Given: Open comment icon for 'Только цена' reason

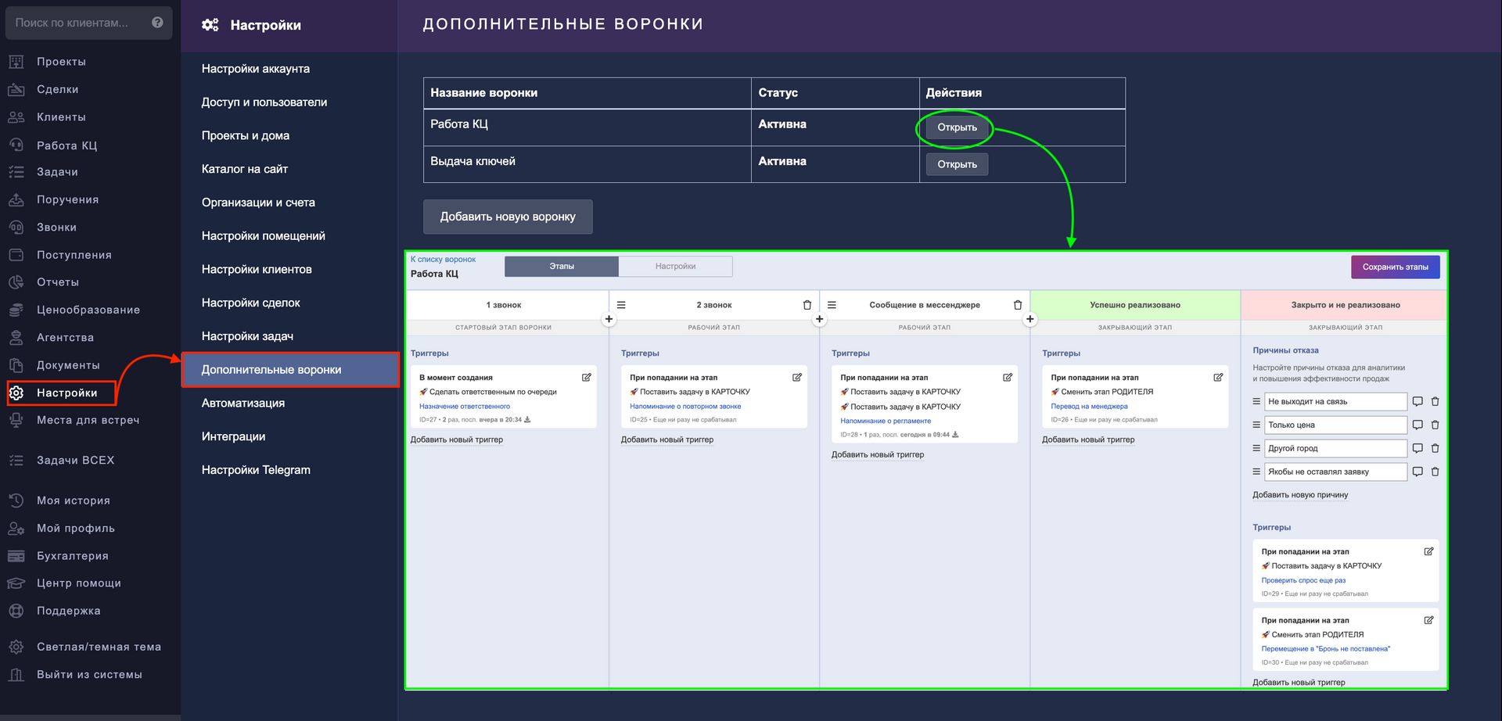Looking at the screenshot, I should point(1417,425).
